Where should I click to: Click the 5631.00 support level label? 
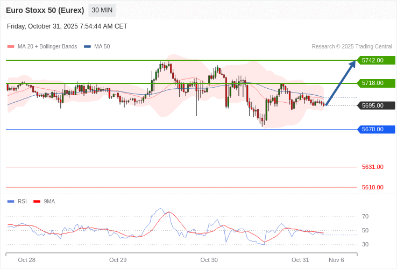[373, 167]
